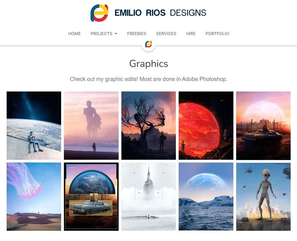The height and width of the screenshot is (241, 297).
Task: Select the Hire menu link
Action: point(191,34)
